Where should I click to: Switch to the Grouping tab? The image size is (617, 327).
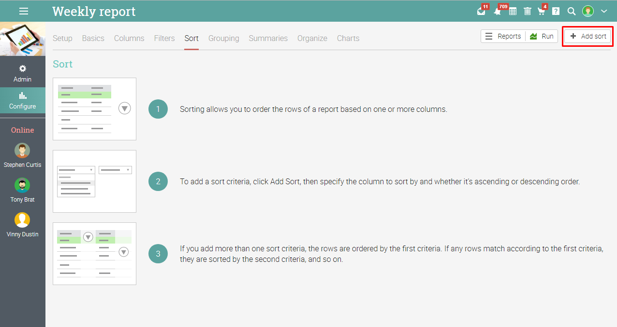pos(224,38)
